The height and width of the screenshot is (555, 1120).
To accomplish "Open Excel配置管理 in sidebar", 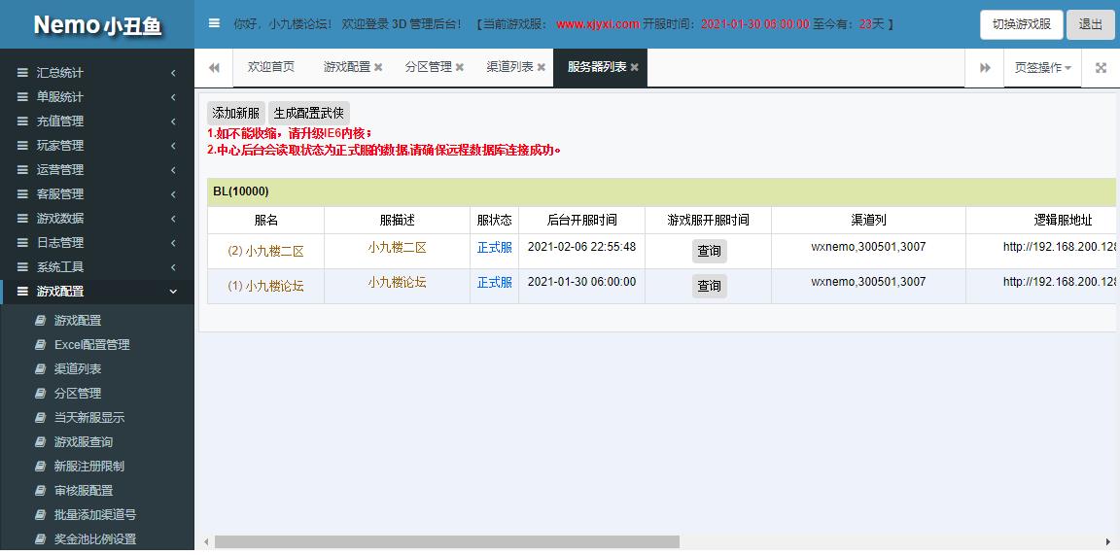I will point(91,345).
